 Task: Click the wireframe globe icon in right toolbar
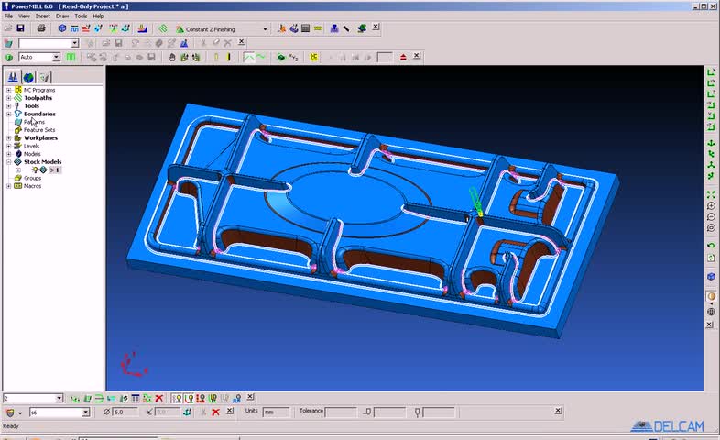[711, 312]
